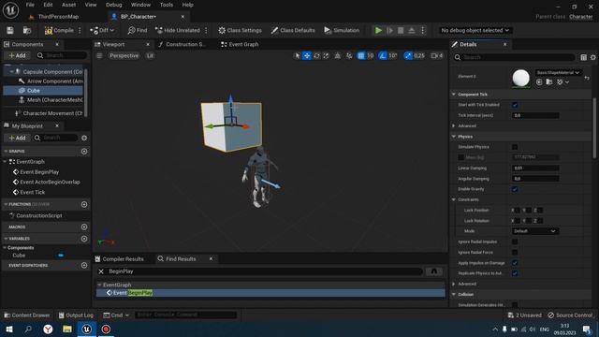Click the Find toolbar button
The height and width of the screenshot is (337, 599).
click(138, 30)
